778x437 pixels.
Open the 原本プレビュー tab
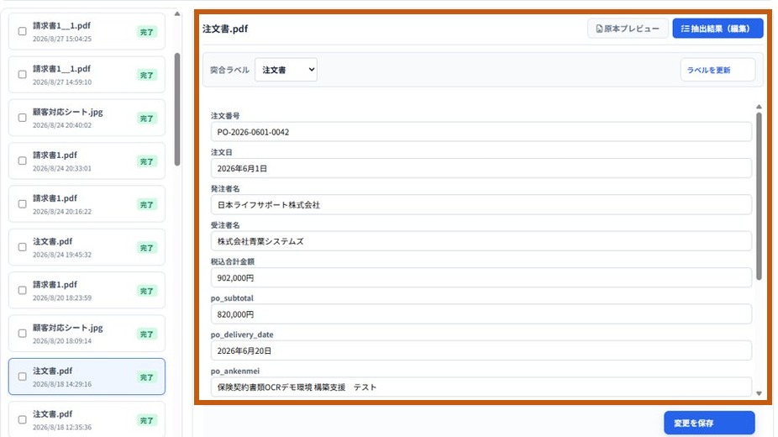tap(628, 29)
